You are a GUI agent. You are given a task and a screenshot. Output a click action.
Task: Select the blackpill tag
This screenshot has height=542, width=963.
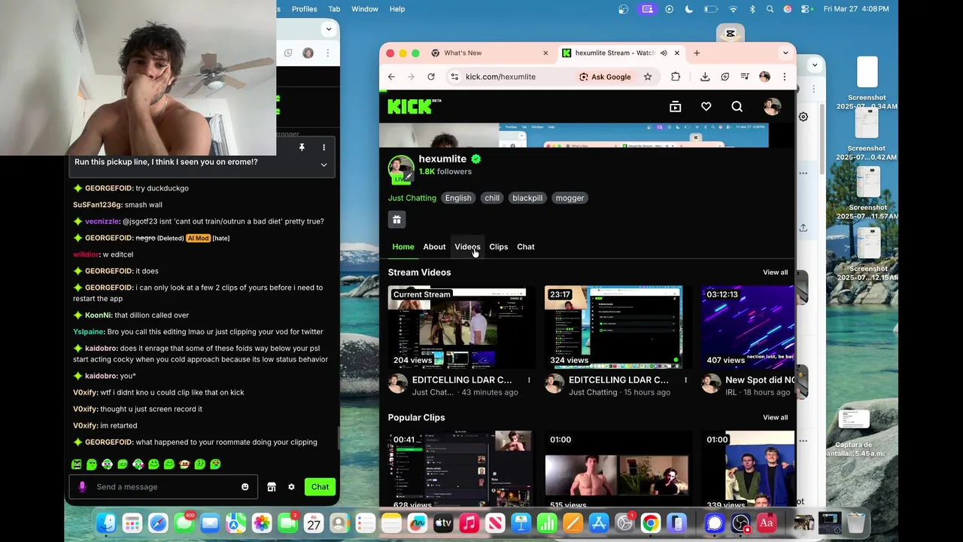pyautogui.click(x=527, y=198)
